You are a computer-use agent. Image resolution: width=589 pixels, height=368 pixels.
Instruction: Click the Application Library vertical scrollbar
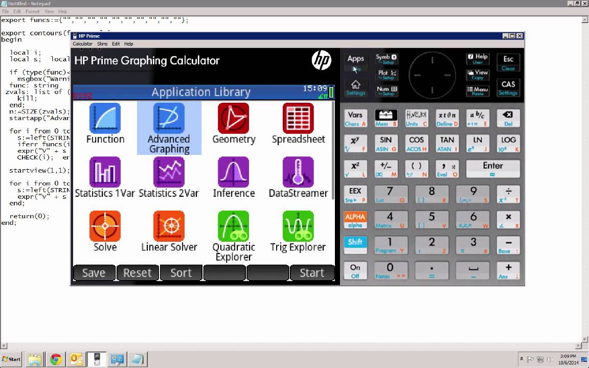point(333,150)
